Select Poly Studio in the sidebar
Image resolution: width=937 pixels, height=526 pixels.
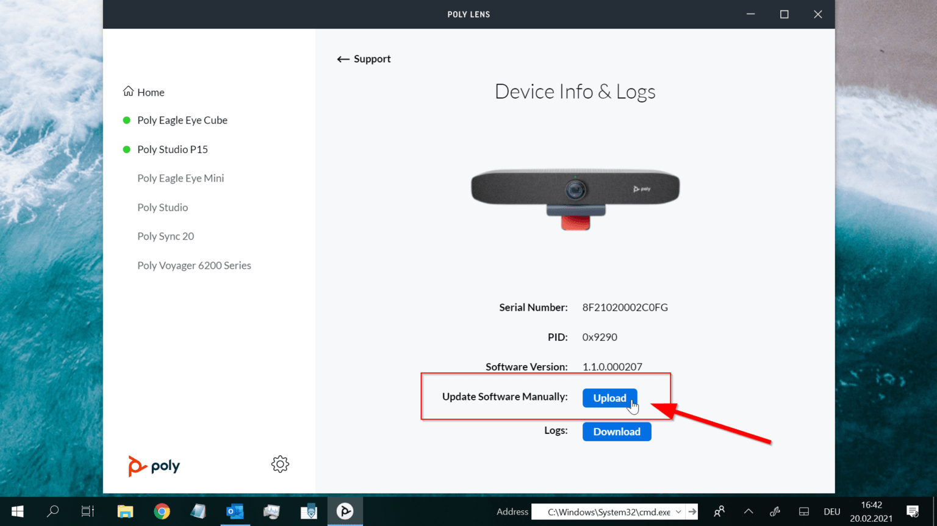click(x=163, y=207)
